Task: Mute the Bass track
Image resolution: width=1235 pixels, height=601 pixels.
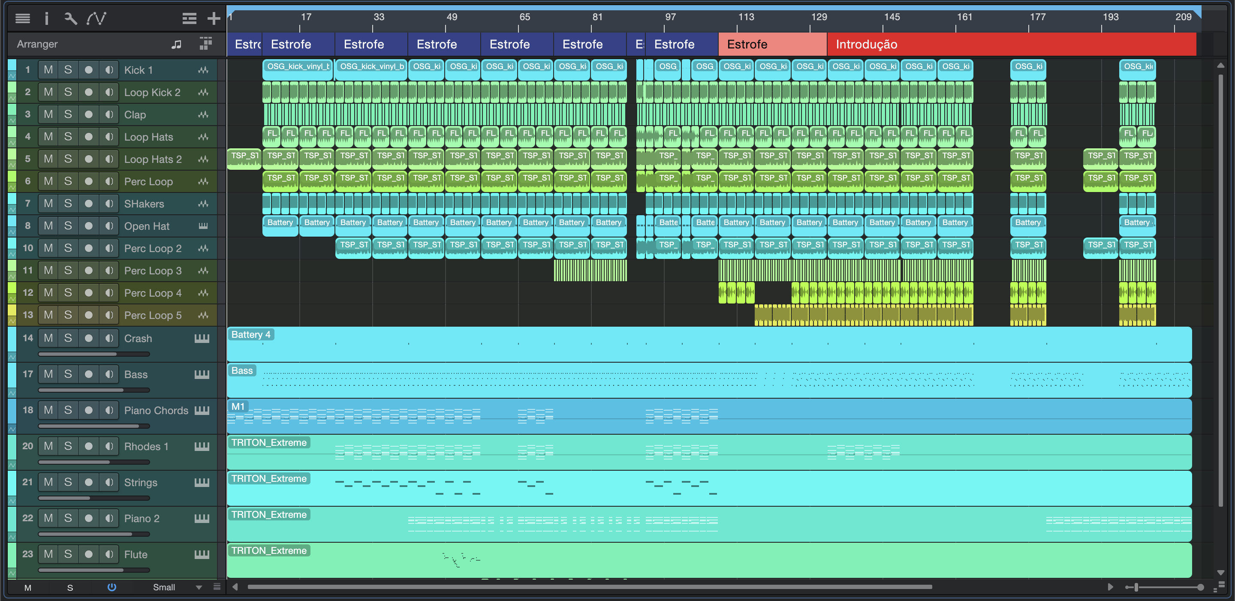Action: (48, 374)
